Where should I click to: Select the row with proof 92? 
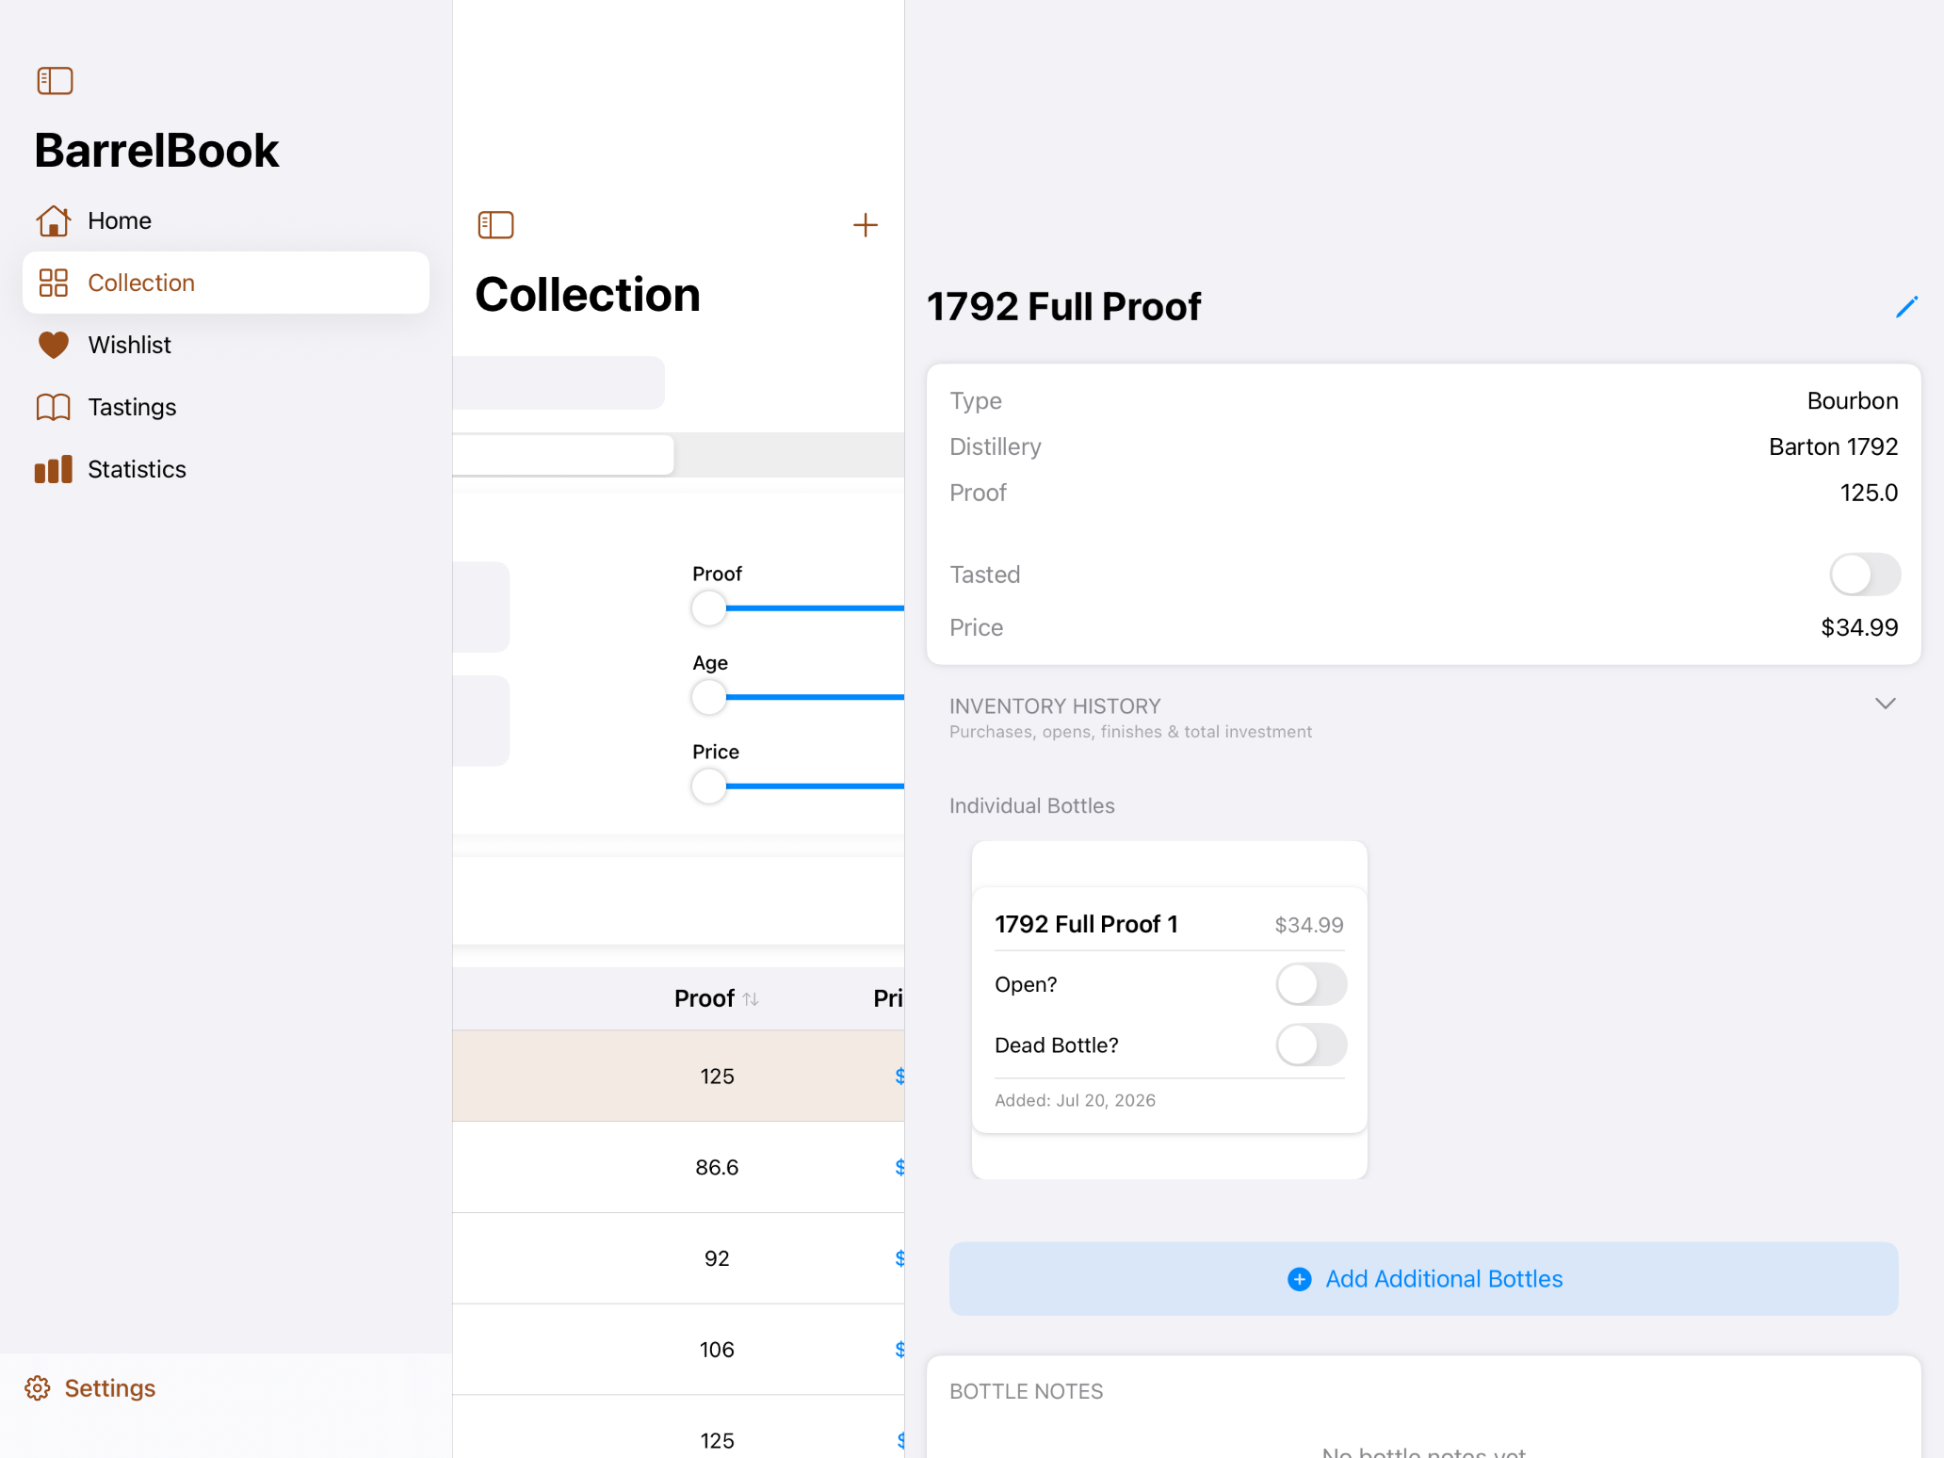point(678,1259)
